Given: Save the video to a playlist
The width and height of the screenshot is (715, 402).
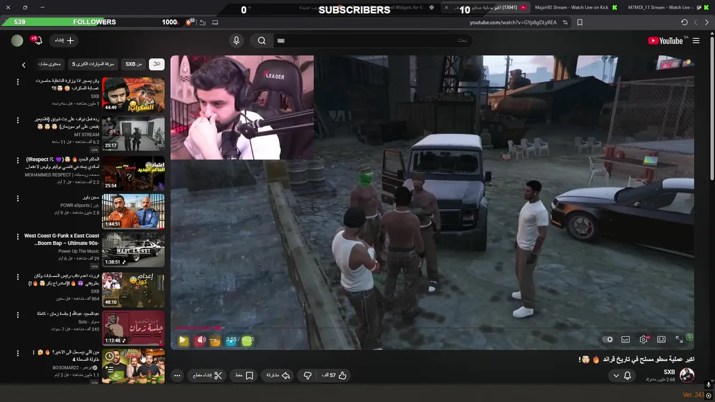Looking at the screenshot, I should click(x=244, y=376).
